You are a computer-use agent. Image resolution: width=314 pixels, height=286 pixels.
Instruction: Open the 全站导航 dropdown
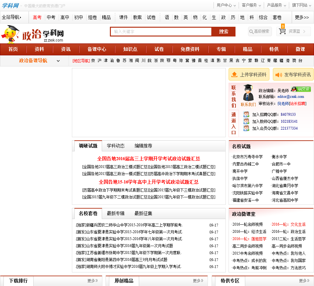pos(12,17)
